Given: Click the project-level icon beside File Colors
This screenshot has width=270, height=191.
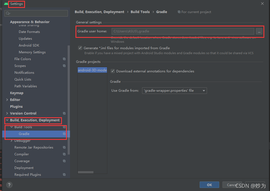Looking at the screenshot, I should [64, 59].
